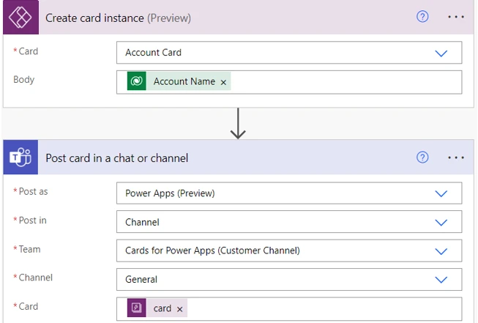Click inside the Body input field
This screenshot has width=478, height=323.
344,82
